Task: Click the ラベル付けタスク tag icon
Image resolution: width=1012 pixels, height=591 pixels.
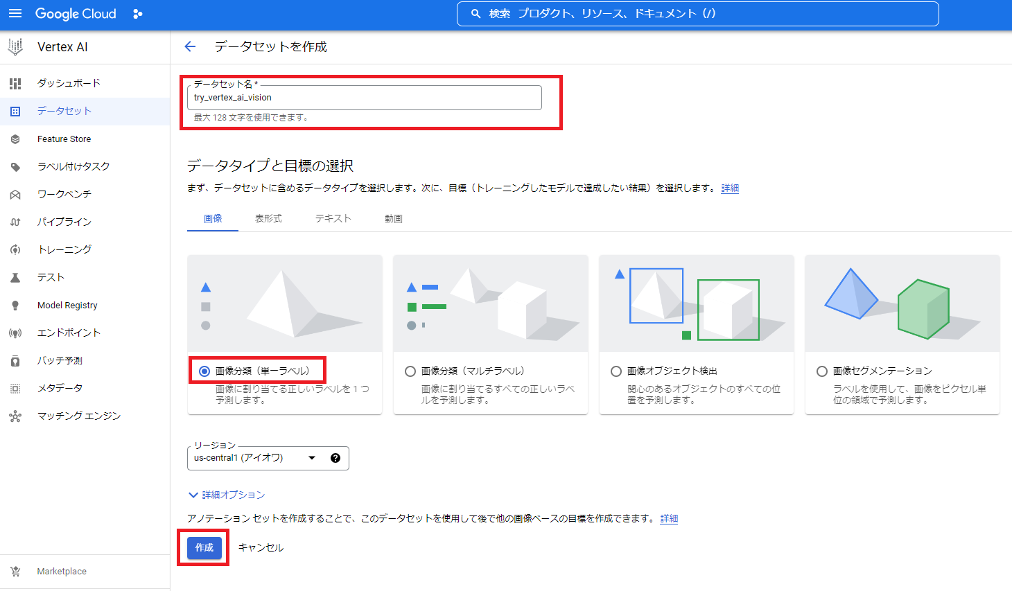Action: [x=15, y=167]
